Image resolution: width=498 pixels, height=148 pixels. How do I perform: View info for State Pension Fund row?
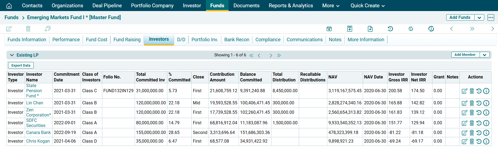486,91
